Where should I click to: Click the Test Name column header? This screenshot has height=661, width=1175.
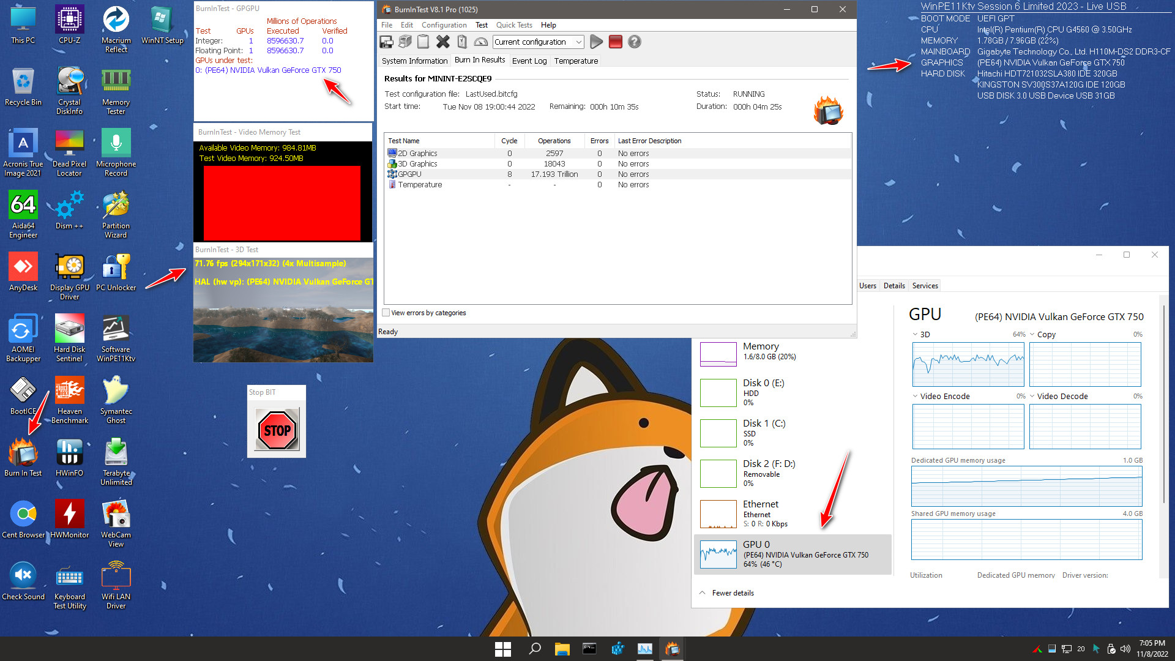pyautogui.click(x=439, y=141)
